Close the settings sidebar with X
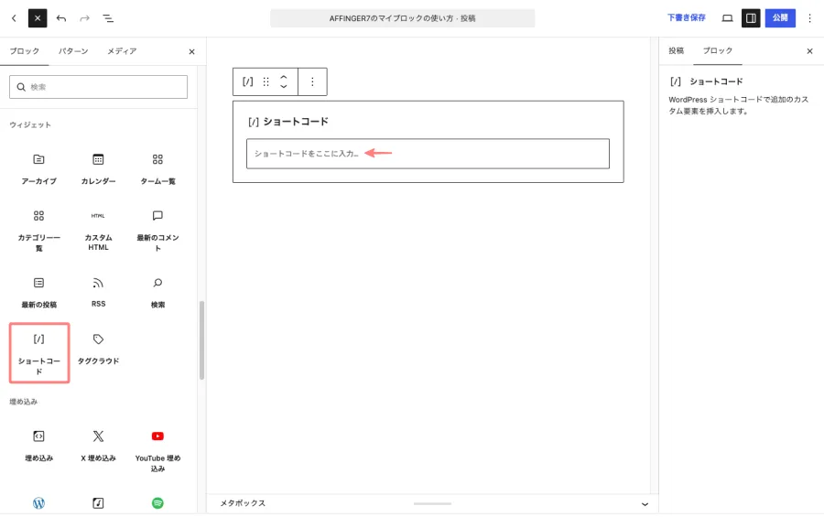 point(810,51)
